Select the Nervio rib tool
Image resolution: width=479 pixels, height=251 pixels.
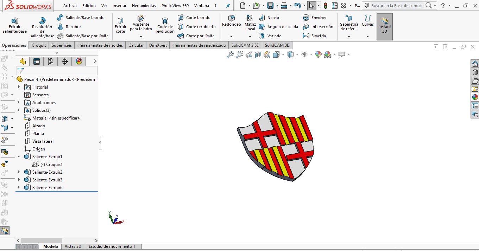click(x=269, y=18)
